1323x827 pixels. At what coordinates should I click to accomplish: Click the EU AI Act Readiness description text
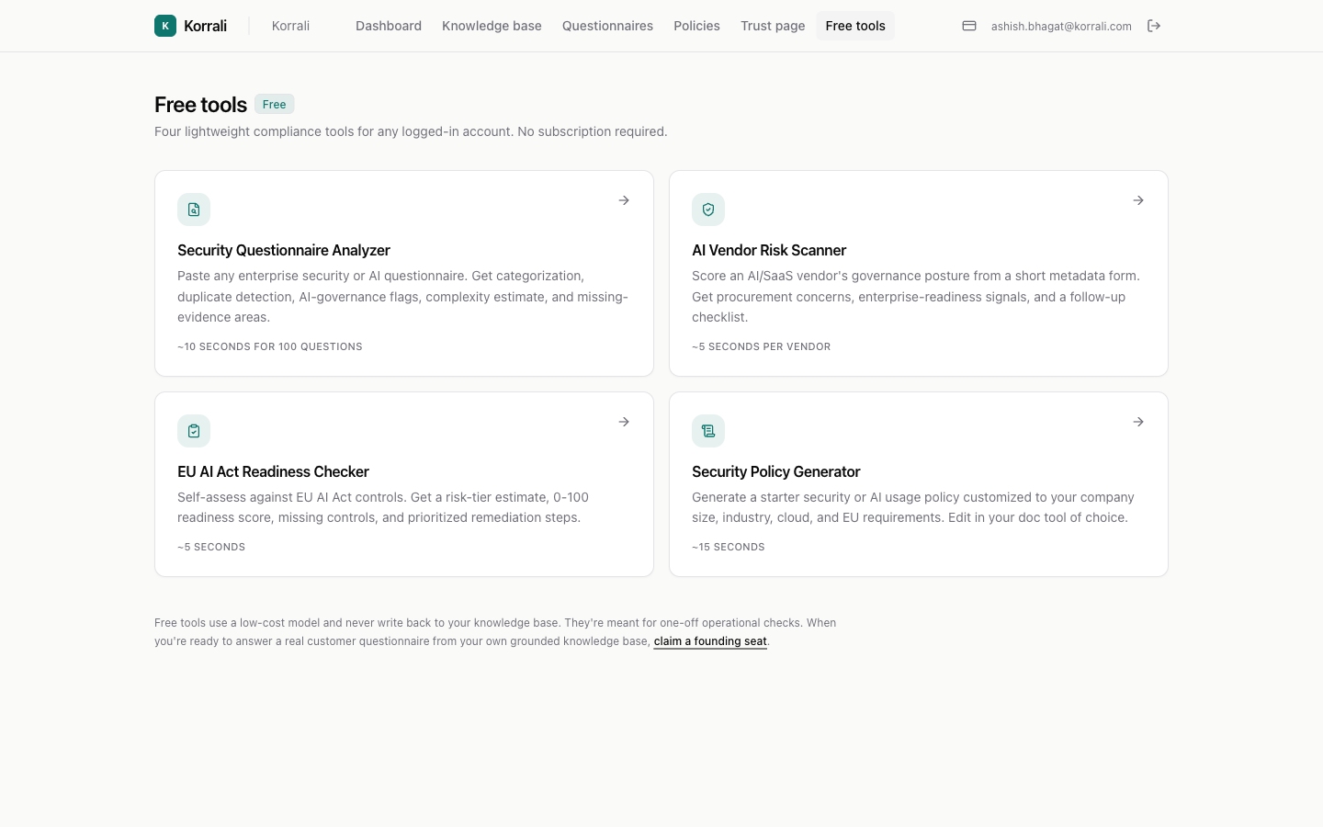383,507
